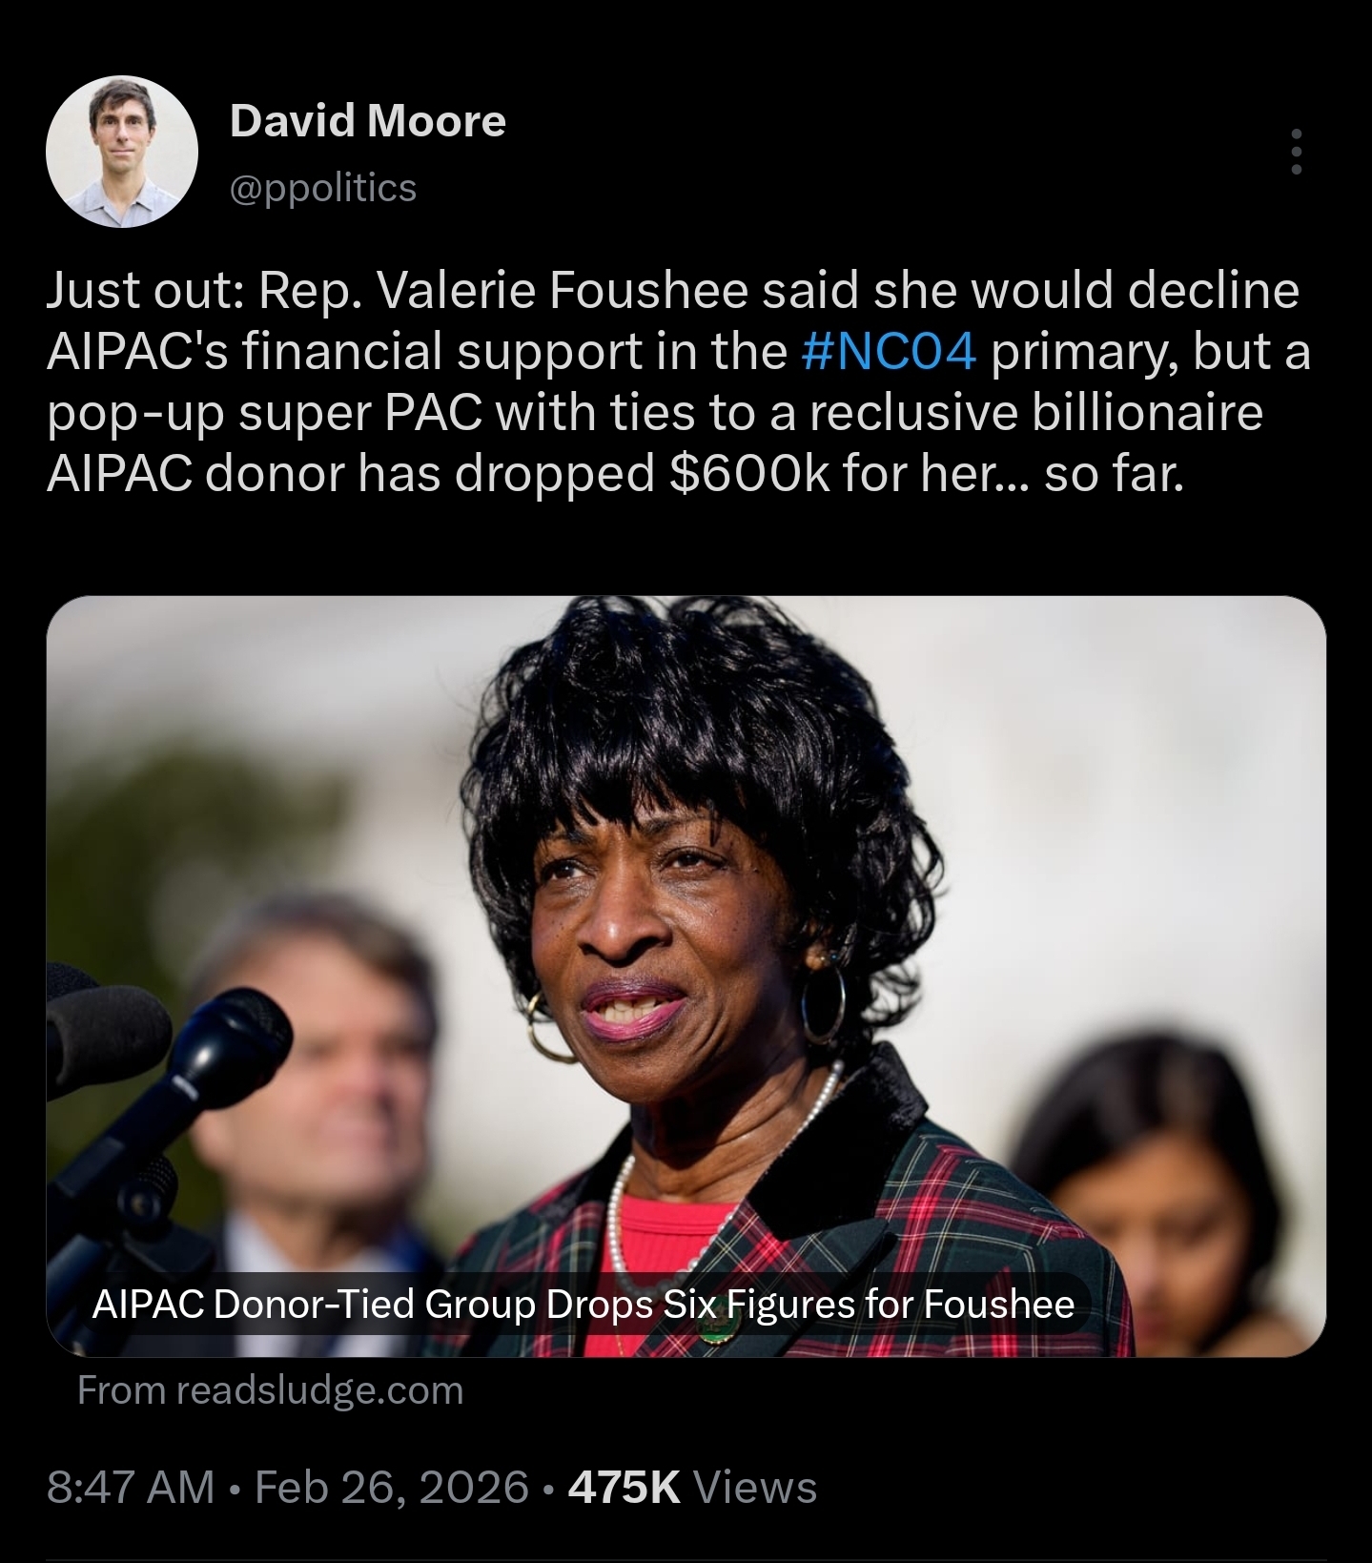Open the @ppolitics handle
The width and height of the screenshot is (1372, 1563).
323,188
